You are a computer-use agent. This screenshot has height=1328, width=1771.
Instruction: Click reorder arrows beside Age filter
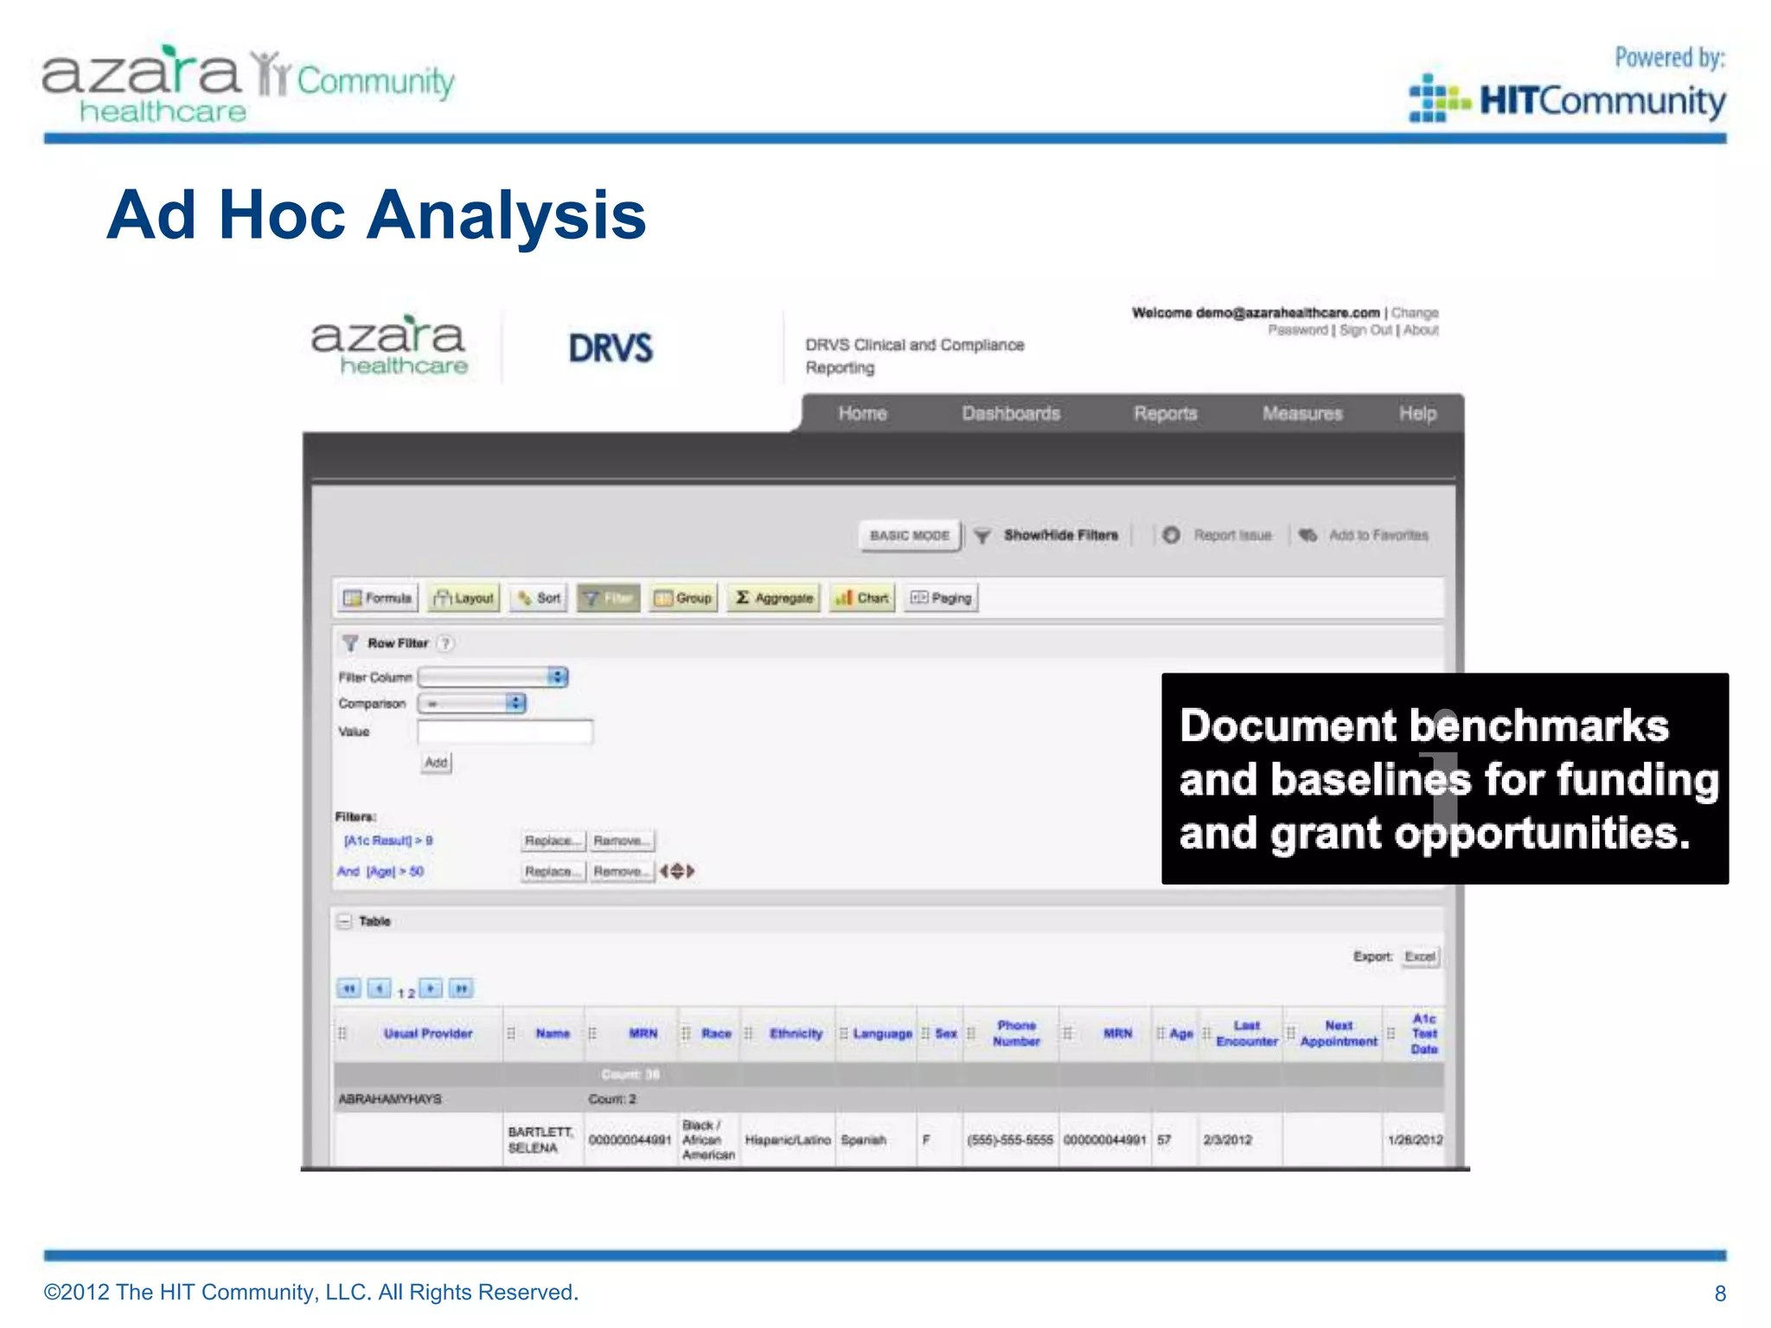[677, 871]
